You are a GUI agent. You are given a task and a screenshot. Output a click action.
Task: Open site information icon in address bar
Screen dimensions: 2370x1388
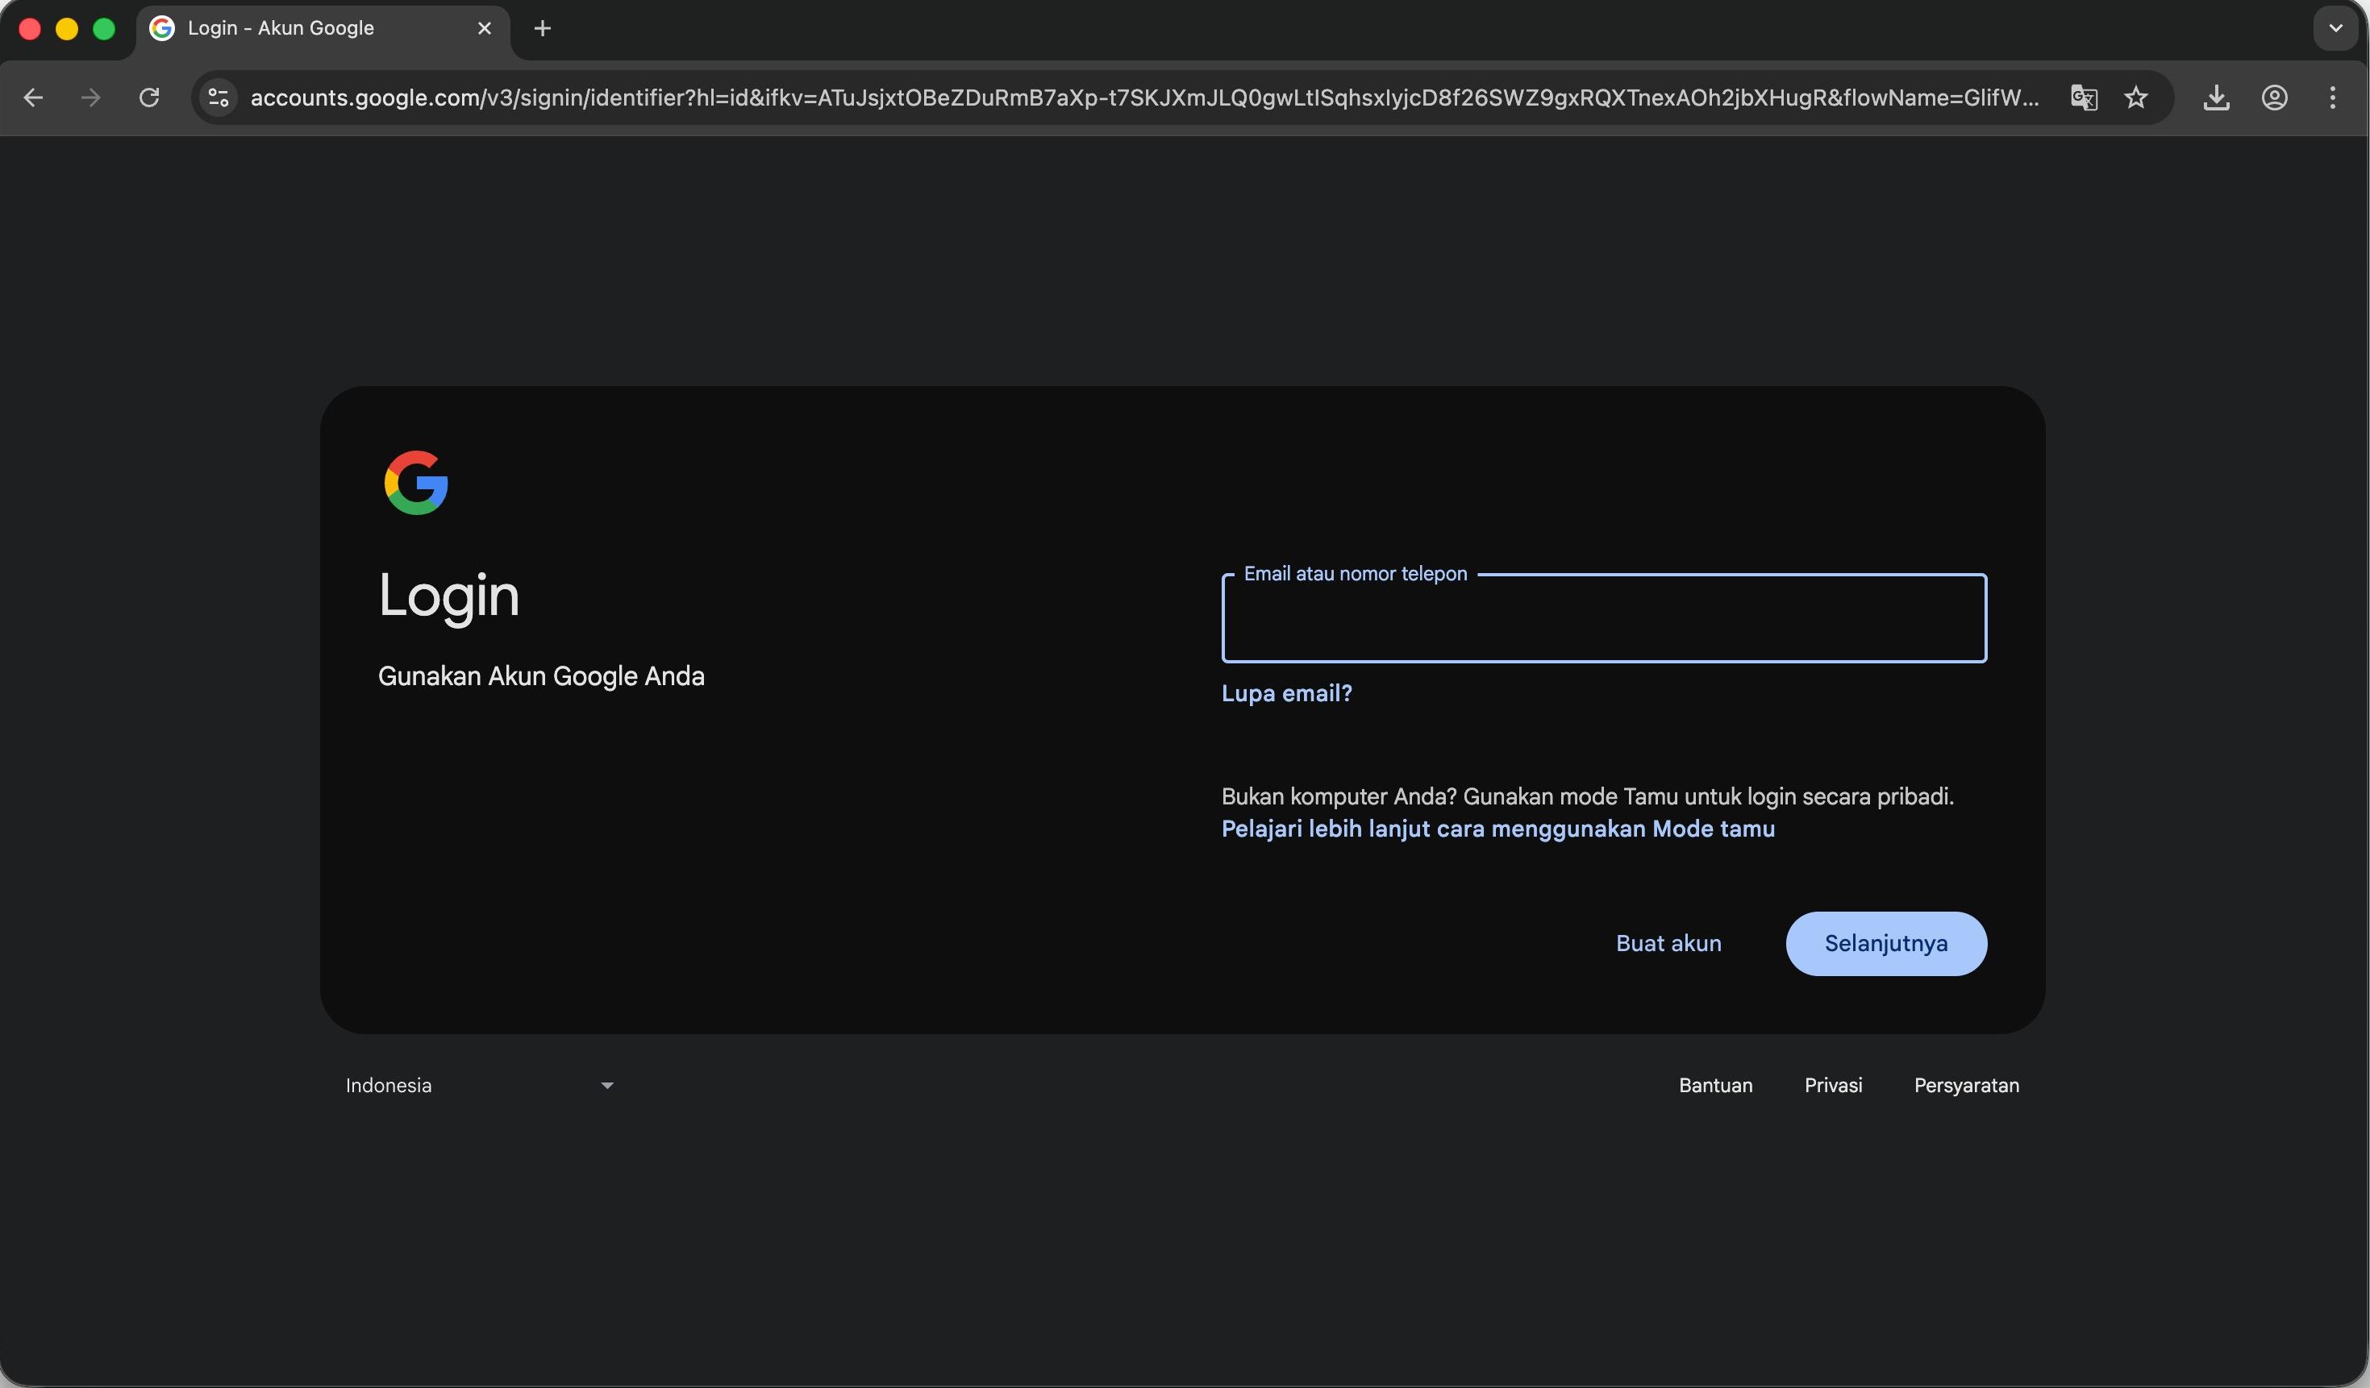click(x=219, y=98)
